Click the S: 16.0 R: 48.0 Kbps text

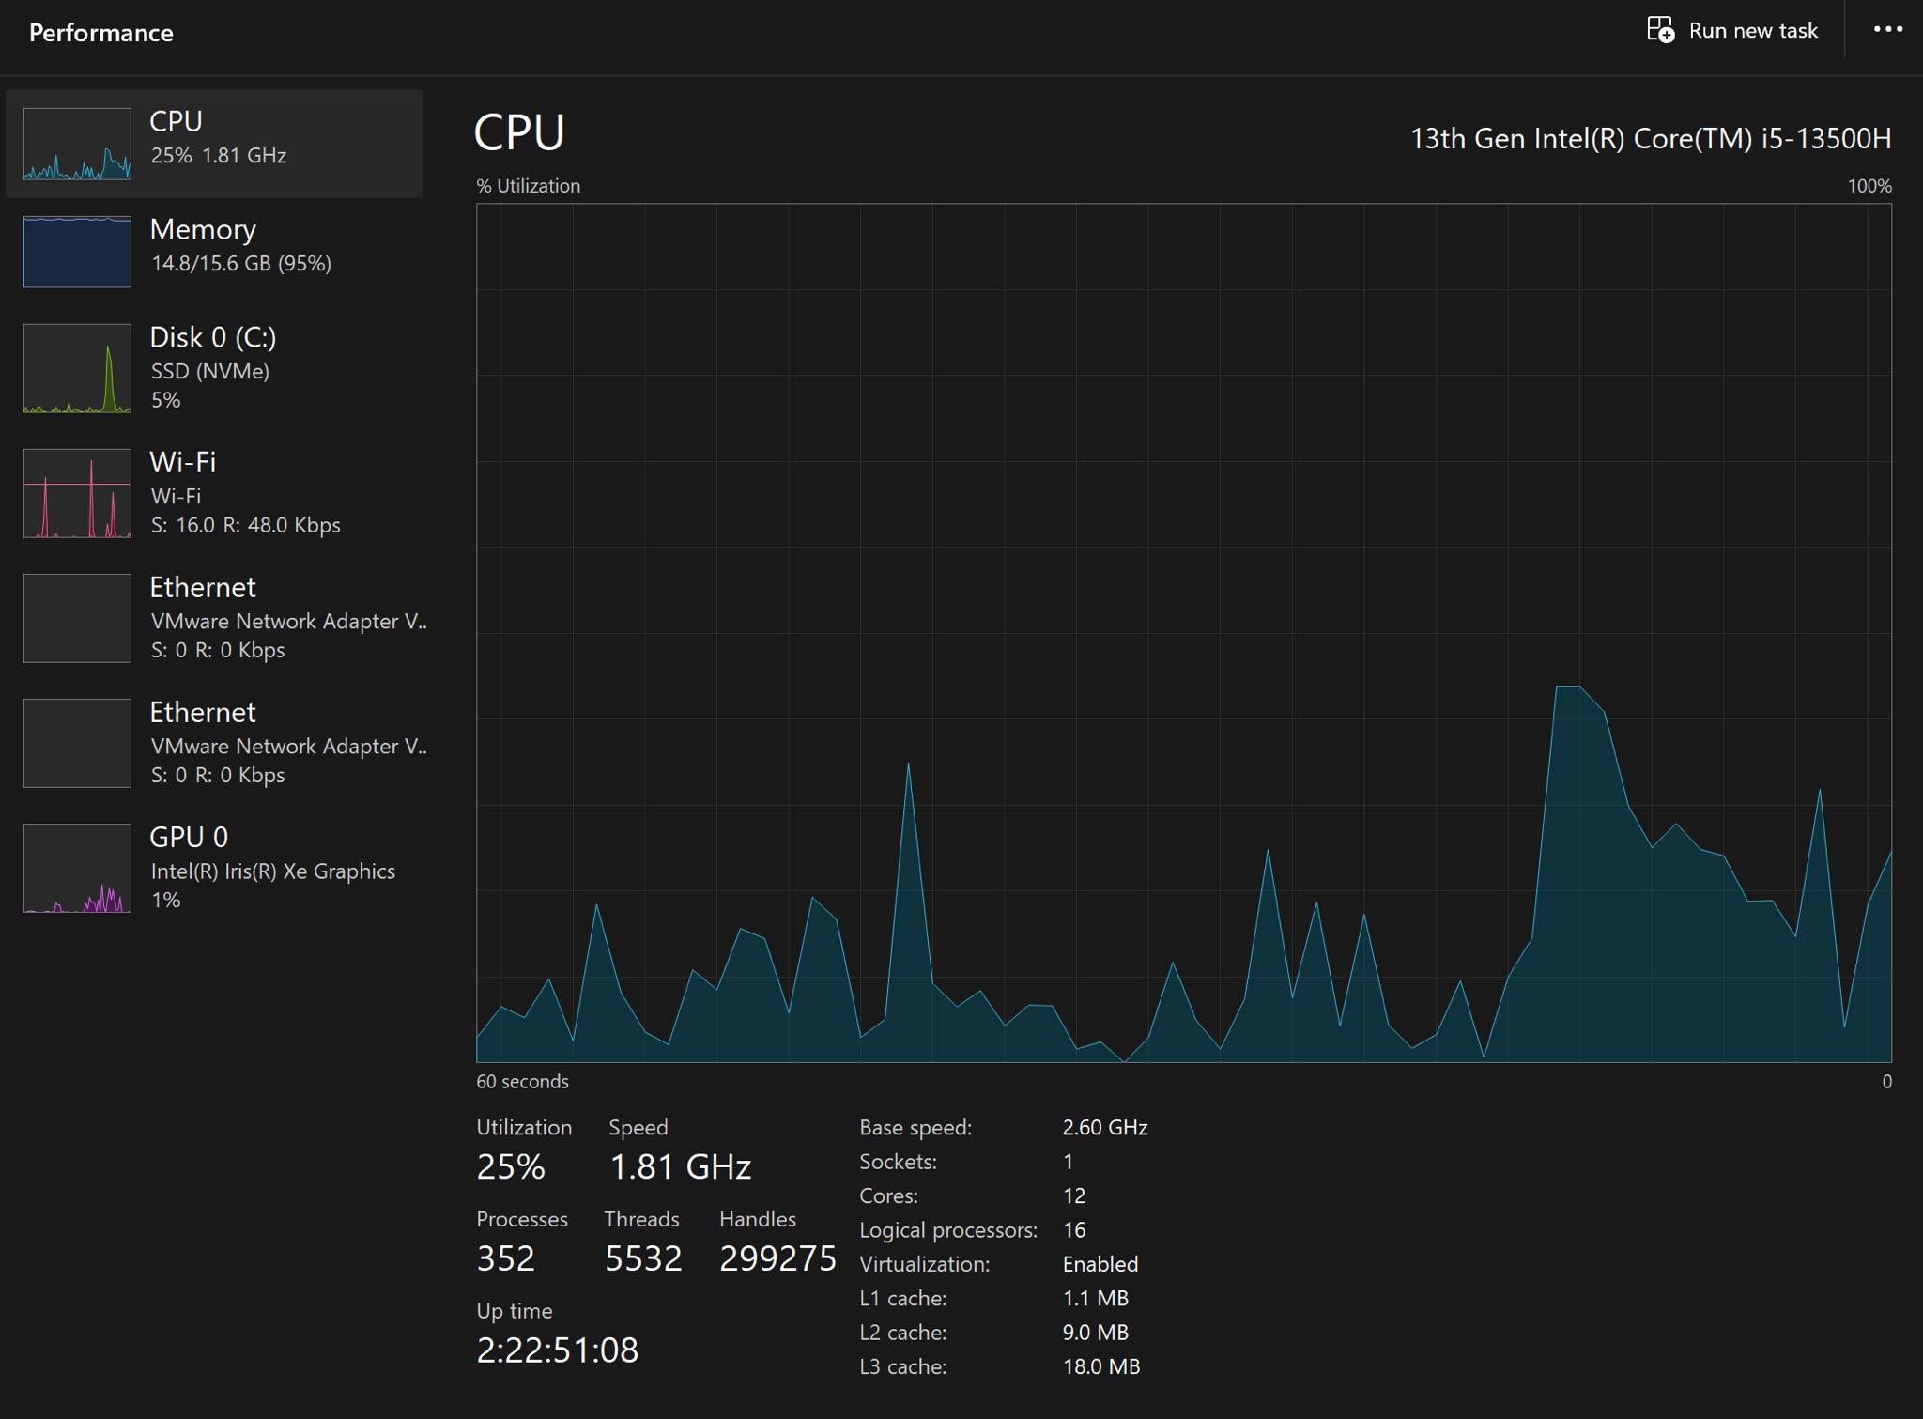(x=246, y=525)
